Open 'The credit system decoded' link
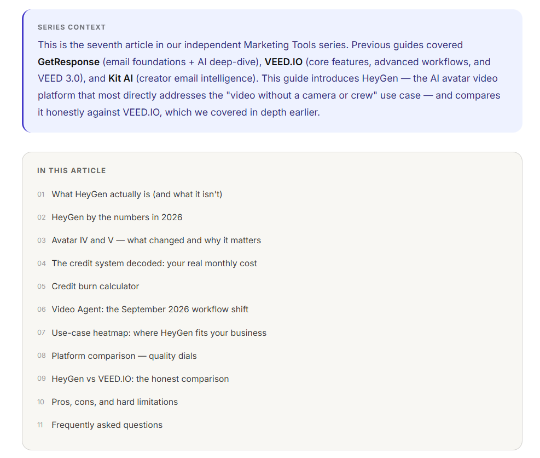The height and width of the screenshot is (458, 540). (x=154, y=264)
